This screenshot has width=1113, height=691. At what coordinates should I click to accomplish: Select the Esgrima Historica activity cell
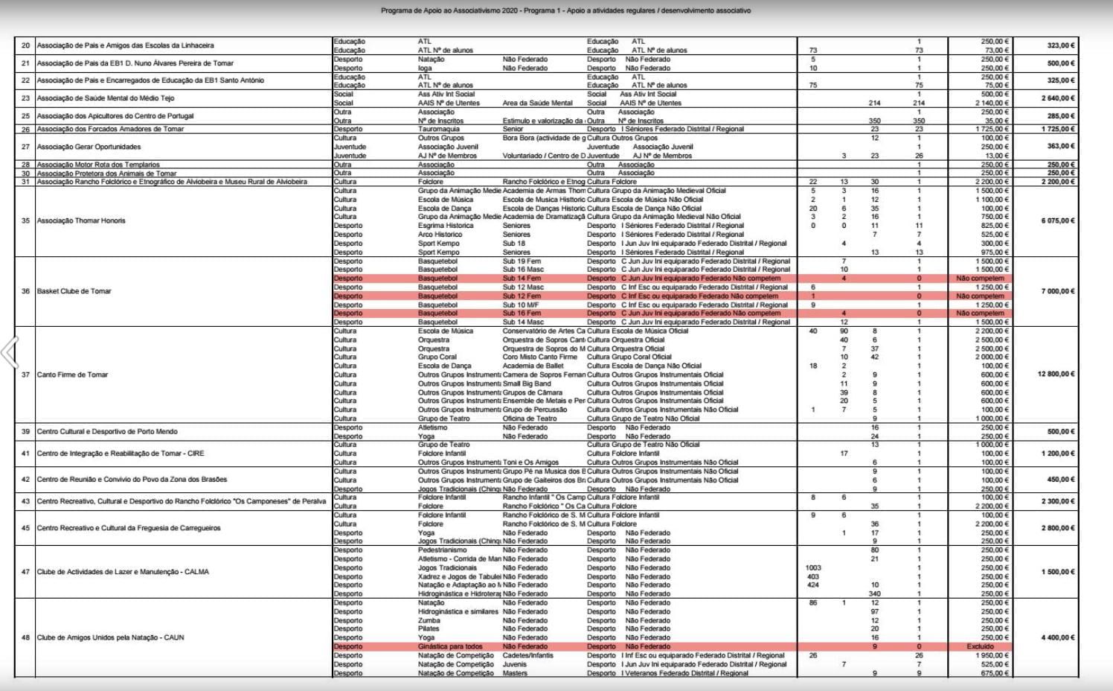pyautogui.click(x=446, y=226)
